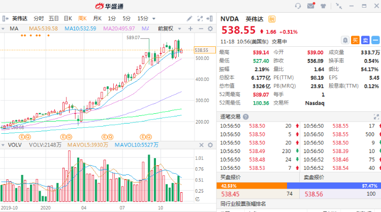Click the 买盘报价 header

coord(230,177)
